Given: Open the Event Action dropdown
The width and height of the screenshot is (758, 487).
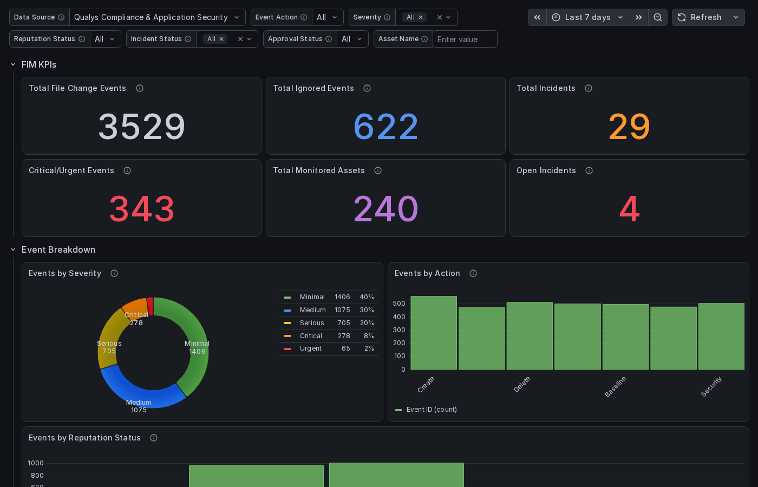Looking at the screenshot, I should [328, 17].
